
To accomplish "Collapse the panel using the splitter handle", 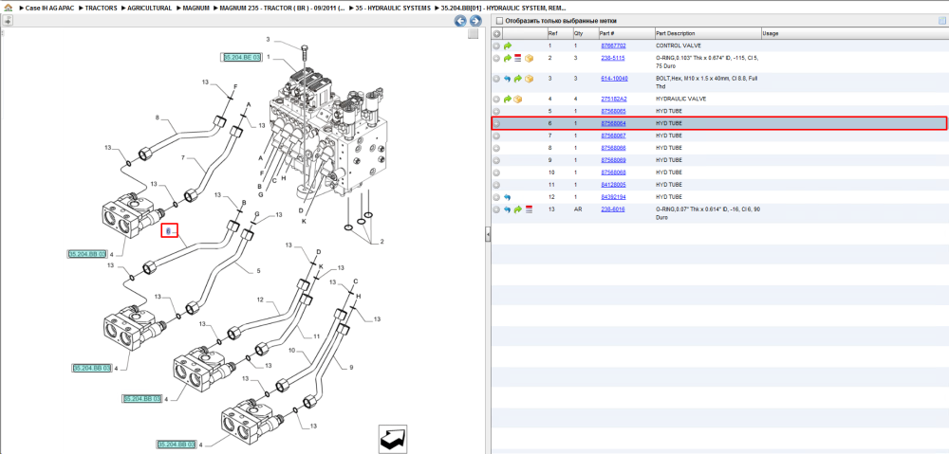I will pos(488,235).
